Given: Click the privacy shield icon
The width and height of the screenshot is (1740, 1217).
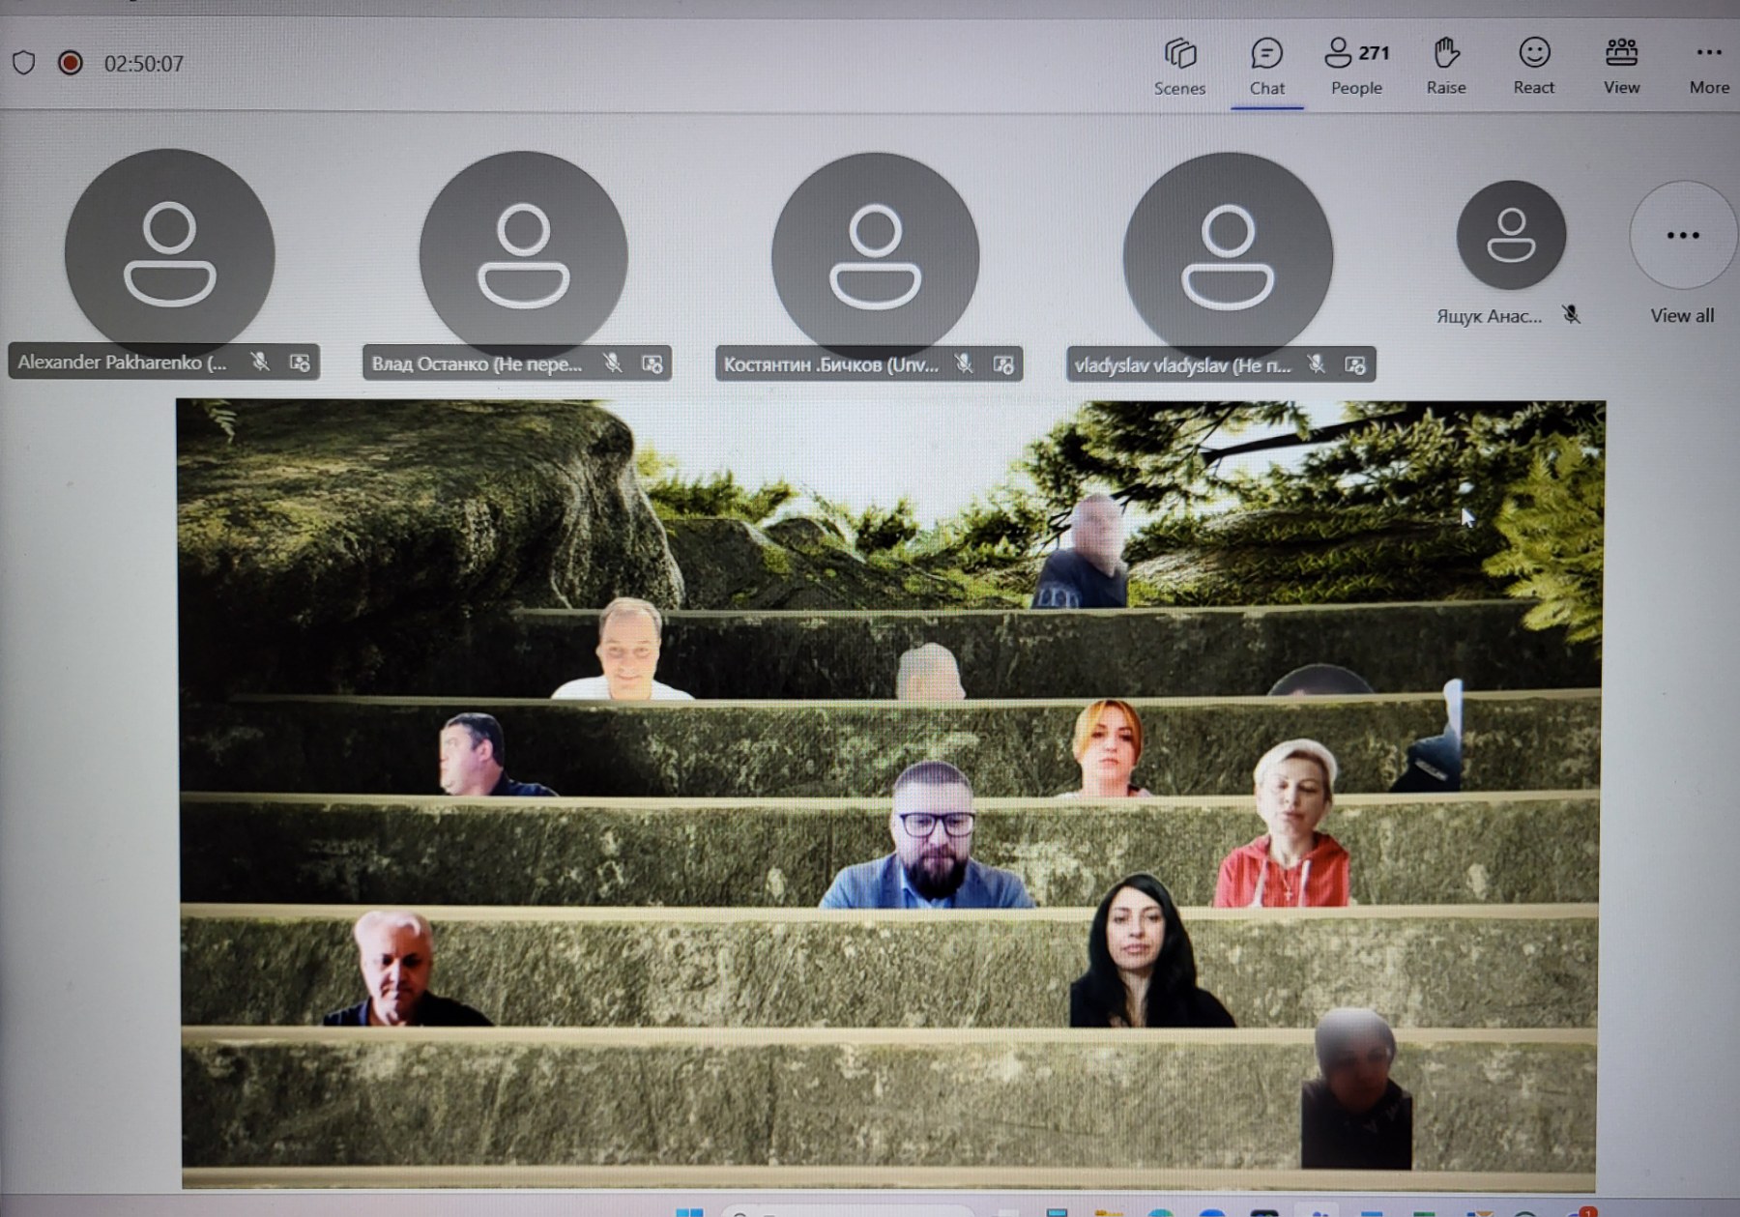Looking at the screenshot, I should click(x=24, y=63).
